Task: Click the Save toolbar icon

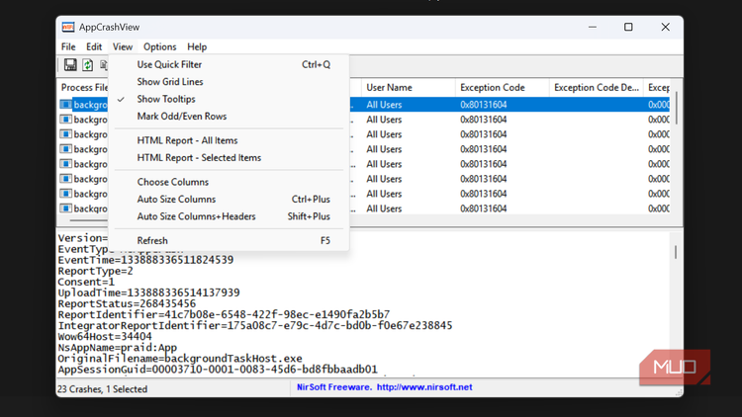Action: click(x=70, y=65)
